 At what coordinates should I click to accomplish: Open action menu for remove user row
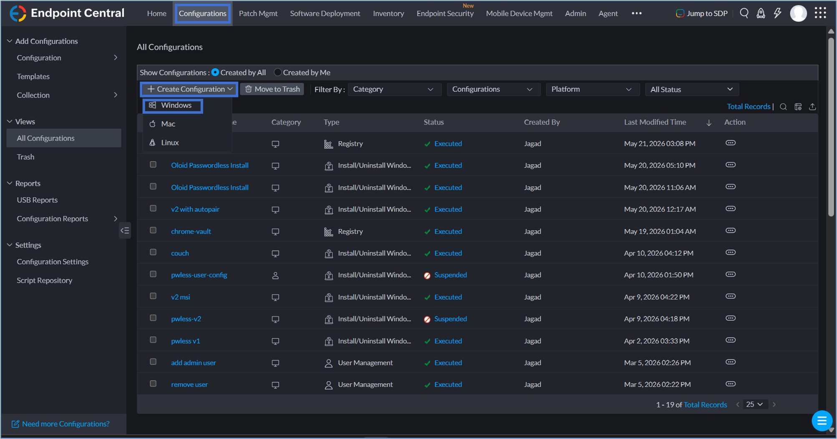coord(730,384)
